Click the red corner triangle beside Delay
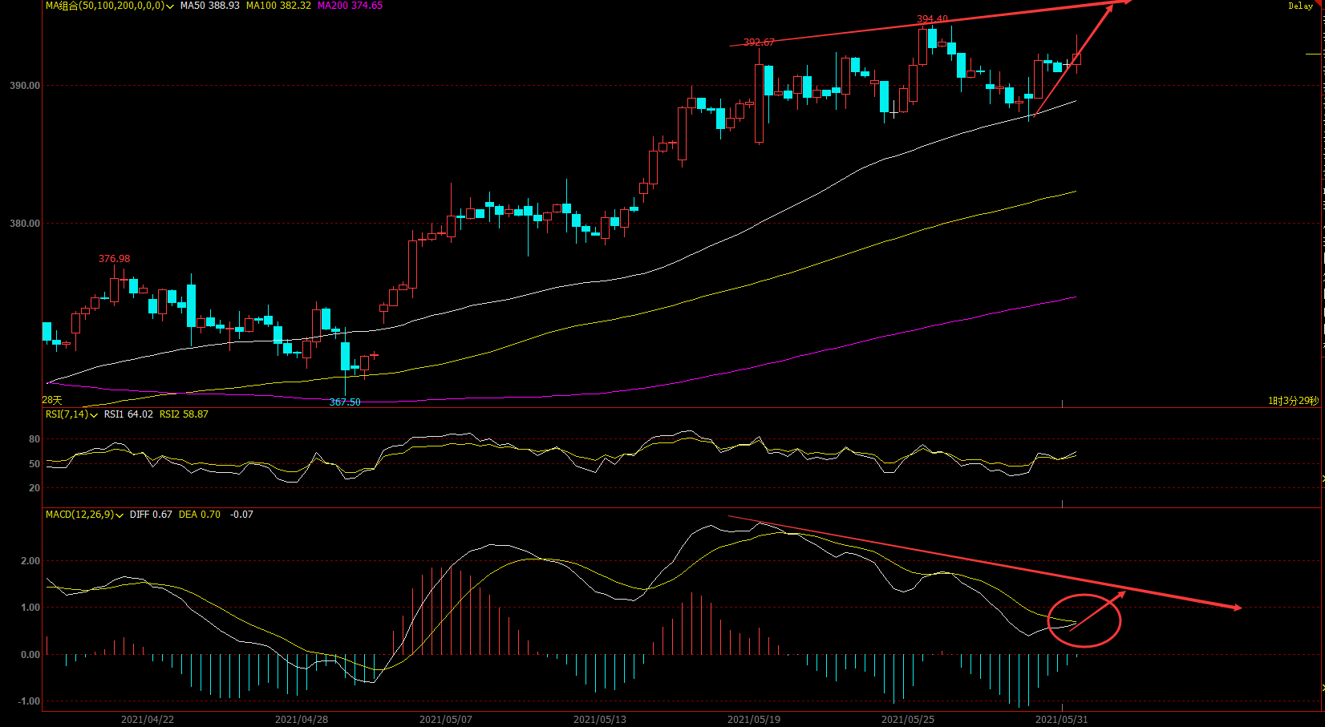The height and width of the screenshot is (727, 1325). click(x=1320, y=3)
